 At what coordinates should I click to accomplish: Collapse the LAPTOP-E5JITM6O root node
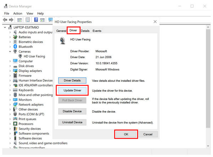[5, 27]
